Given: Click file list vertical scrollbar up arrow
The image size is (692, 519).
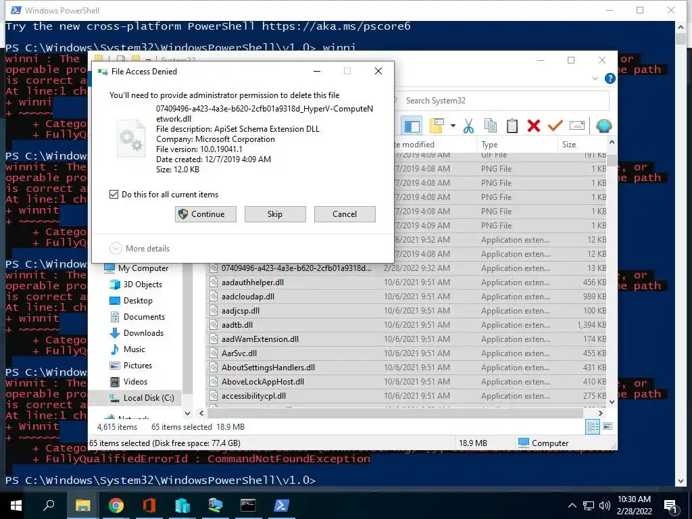Looking at the screenshot, I should pos(612,142).
